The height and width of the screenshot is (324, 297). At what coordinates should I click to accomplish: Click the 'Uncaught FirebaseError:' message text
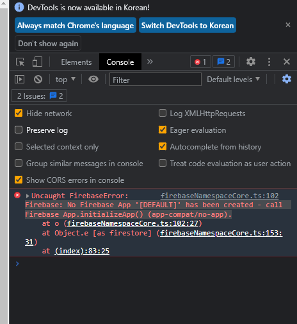pos(80,196)
